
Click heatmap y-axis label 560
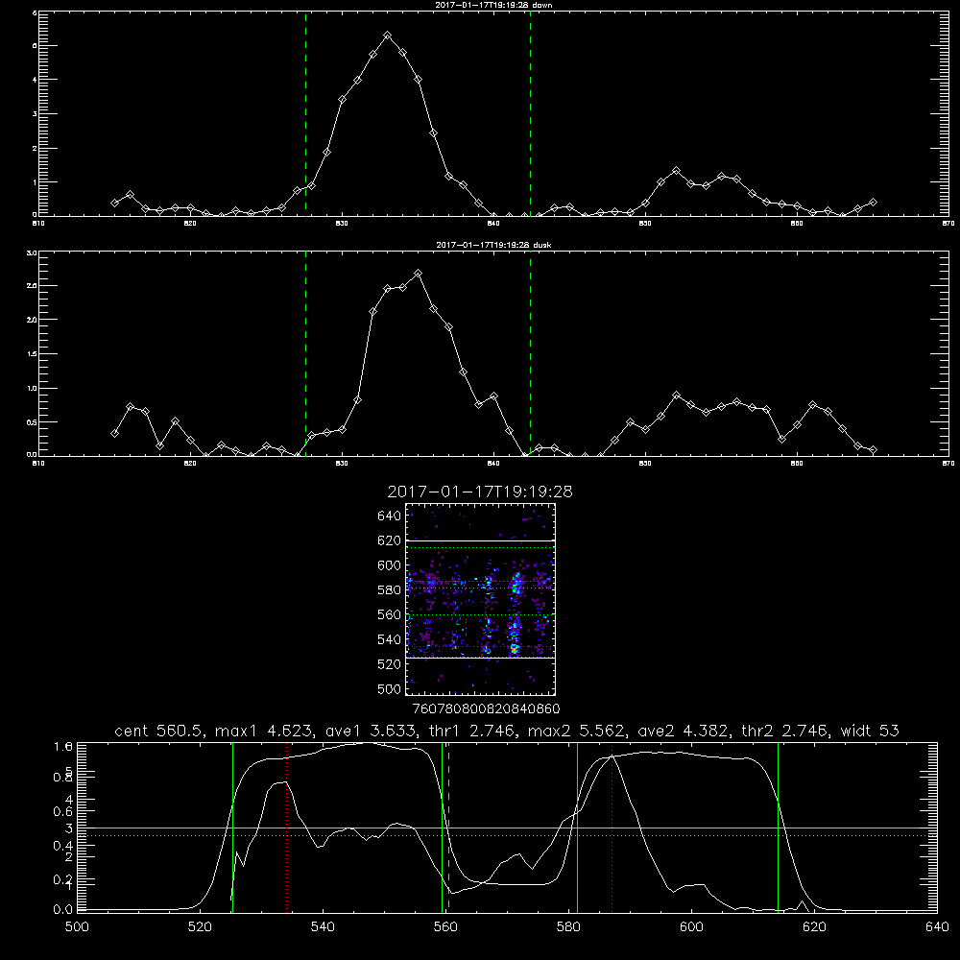(390, 614)
